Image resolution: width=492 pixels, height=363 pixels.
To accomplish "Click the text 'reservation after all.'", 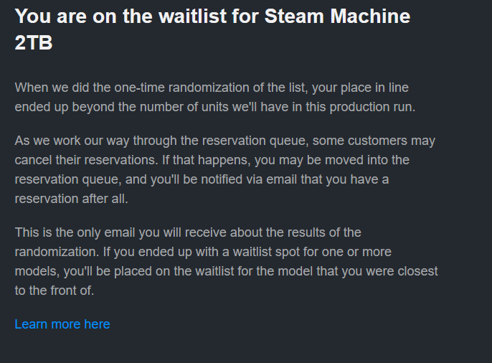I will [71, 199].
